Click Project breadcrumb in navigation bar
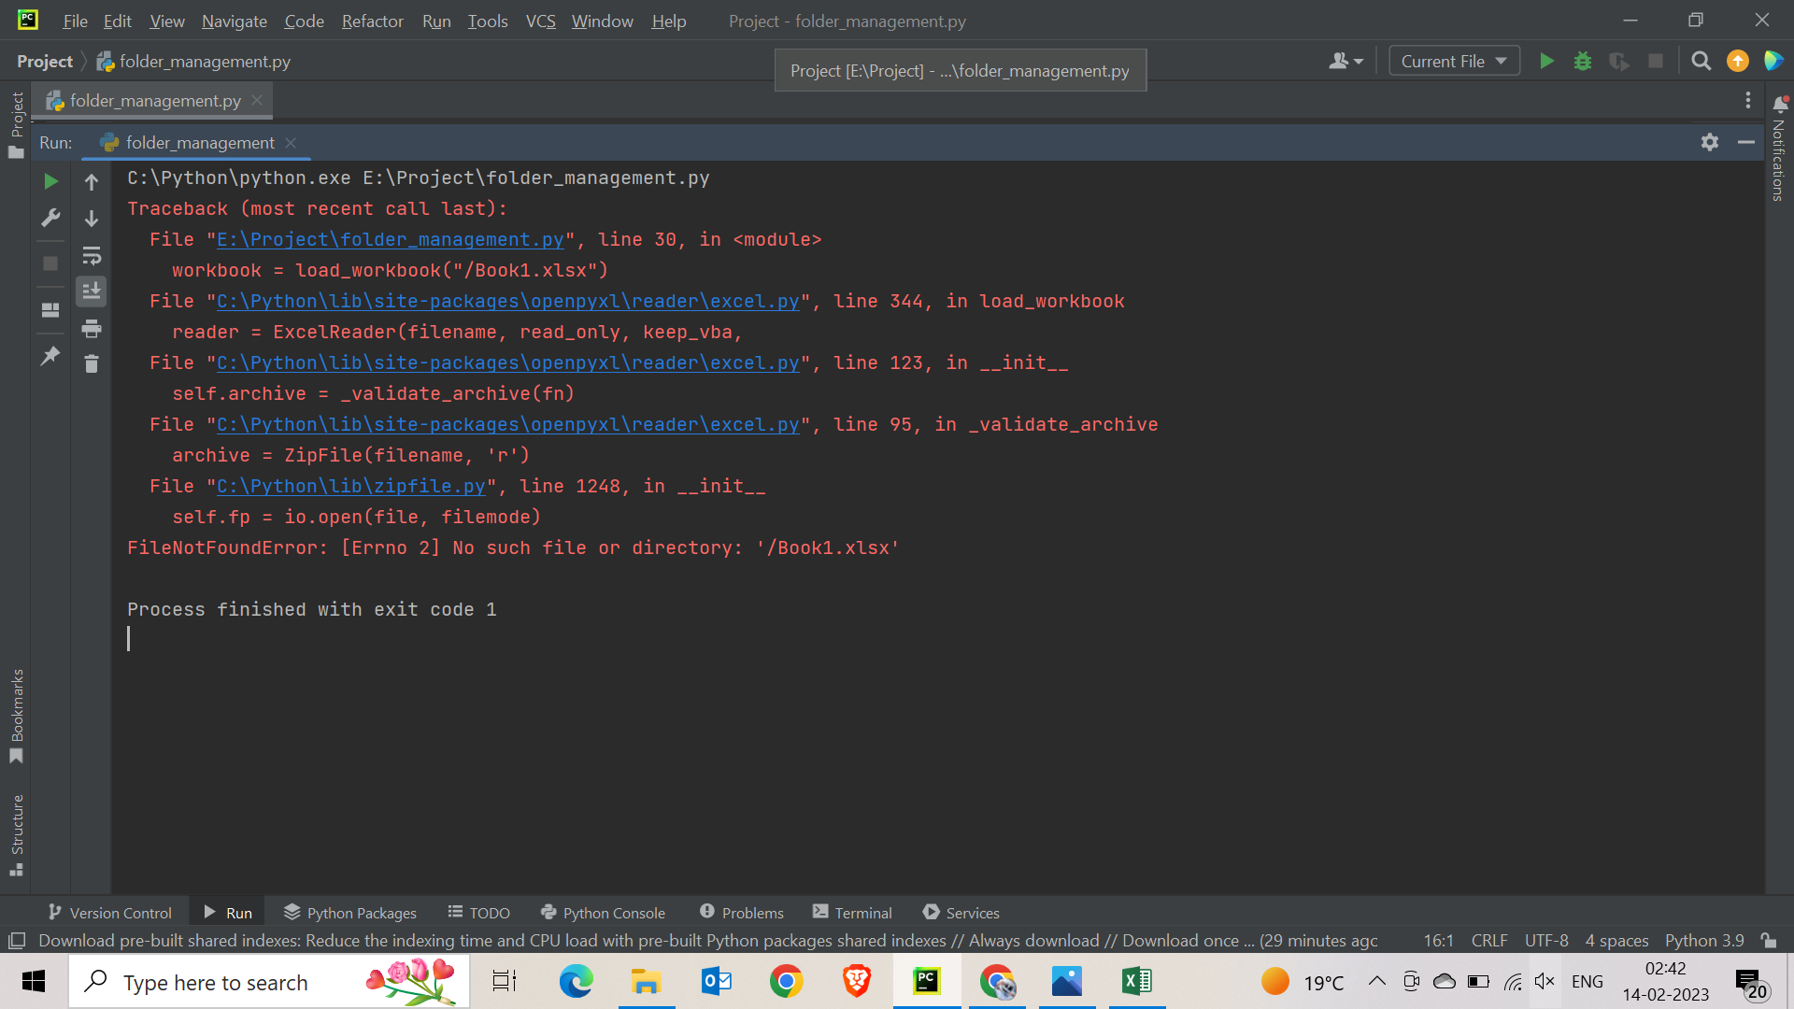The width and height of the screenshot is (1794, 1009). (x=44, y=61)
